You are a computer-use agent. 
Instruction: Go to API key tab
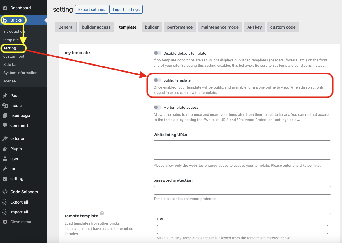click(255, 27)
